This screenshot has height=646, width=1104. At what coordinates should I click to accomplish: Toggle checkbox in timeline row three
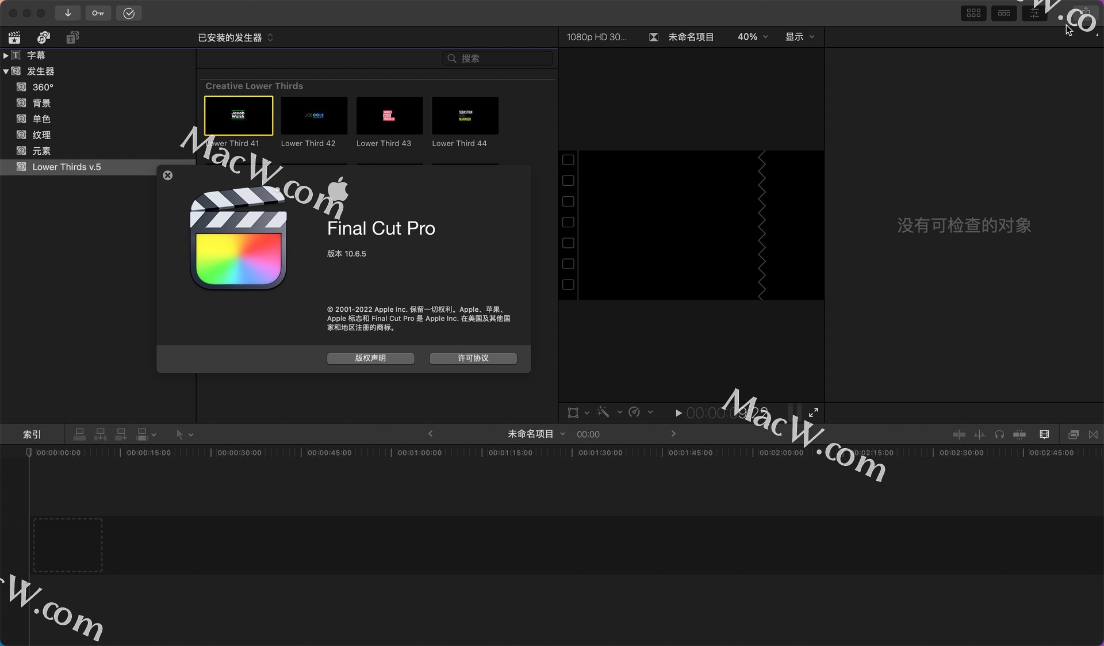click(569, 201)
